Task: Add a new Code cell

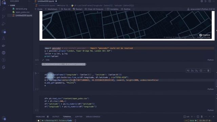Action: tap(38, 9)
